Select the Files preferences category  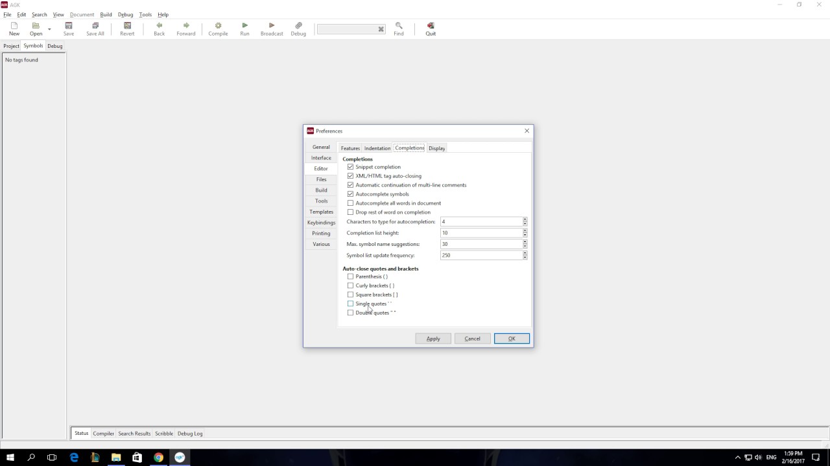[321, 179]
